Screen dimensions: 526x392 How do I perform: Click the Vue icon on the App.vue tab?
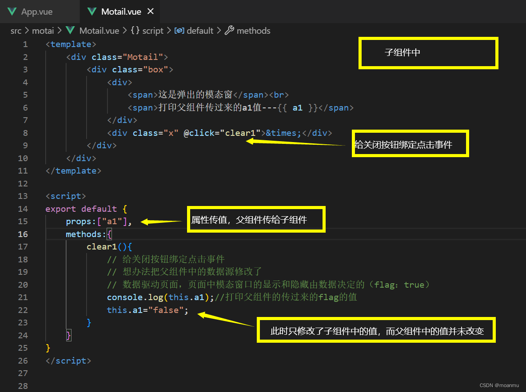pyautogui.click(x=12, y=12)
